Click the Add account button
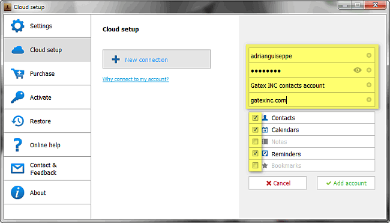Image resolution: width=390 pixels, height=223 pixels. [x=346, y=183]
